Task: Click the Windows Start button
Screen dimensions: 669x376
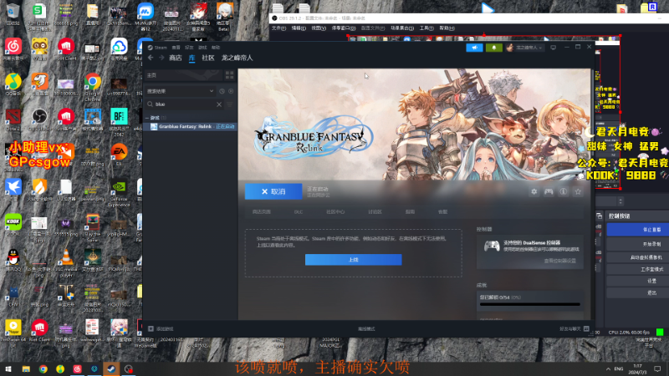Action: click(x=8, y=368)
